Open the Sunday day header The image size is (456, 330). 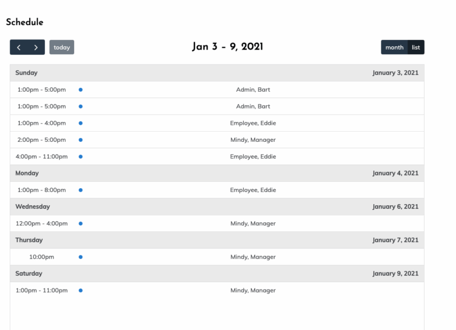[x=26, y=73]
